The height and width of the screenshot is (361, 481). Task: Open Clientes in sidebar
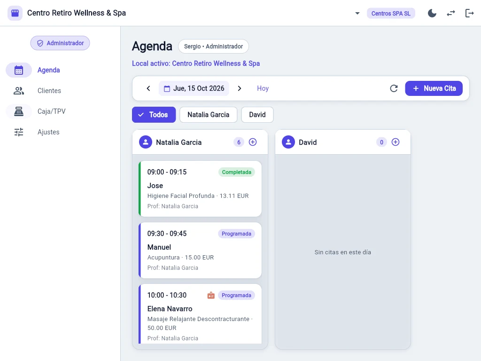click(x=49, y=91)
